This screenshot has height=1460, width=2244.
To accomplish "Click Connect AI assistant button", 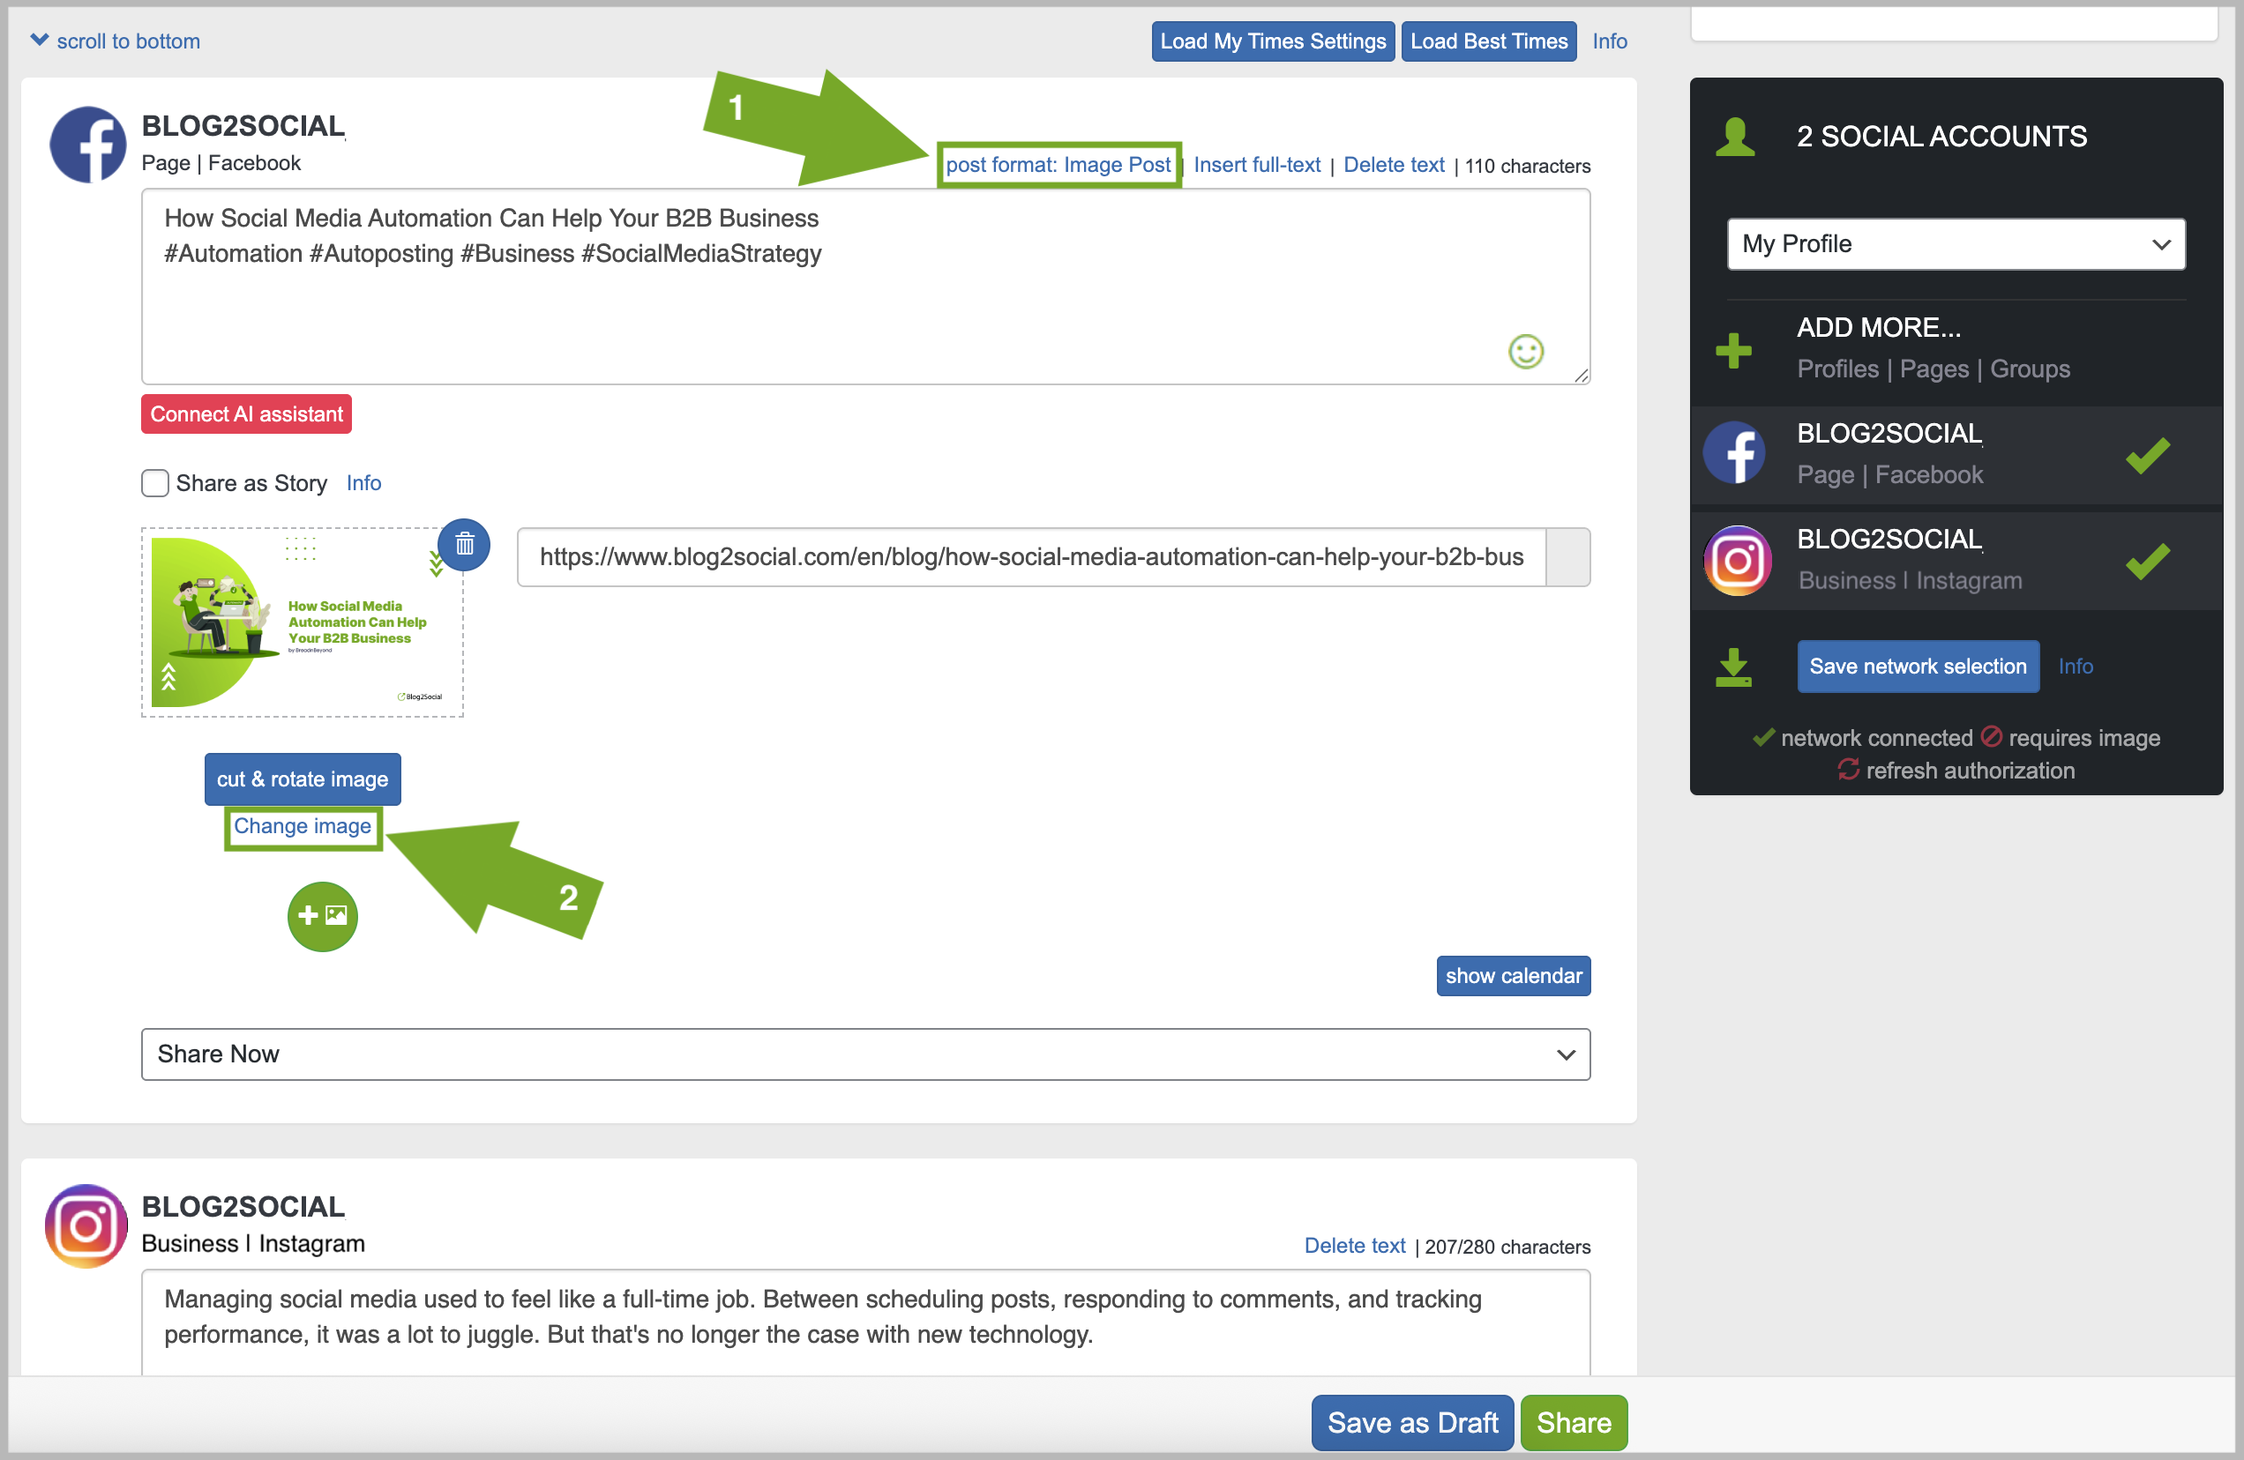I will tap(246, 413).
